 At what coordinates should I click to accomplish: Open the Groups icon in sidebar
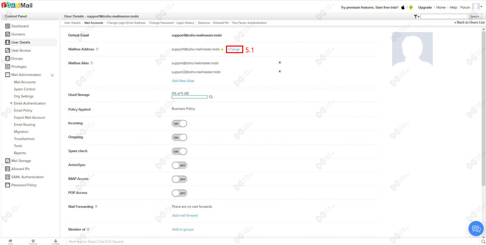8,58
